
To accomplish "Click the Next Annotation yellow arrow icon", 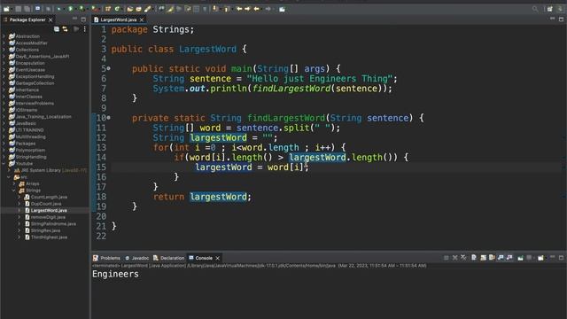I will [x=215, y=9].
